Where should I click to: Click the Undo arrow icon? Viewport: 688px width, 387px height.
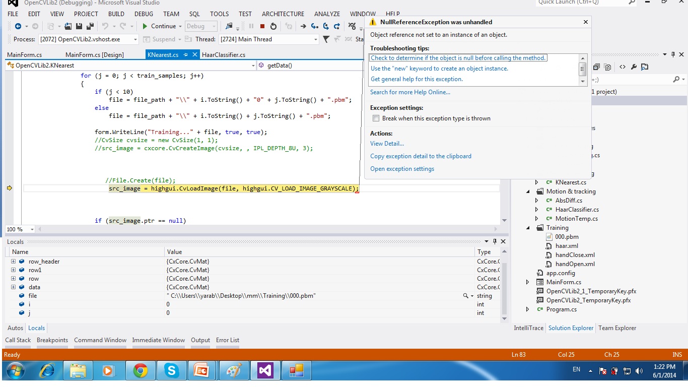(105, 26)
